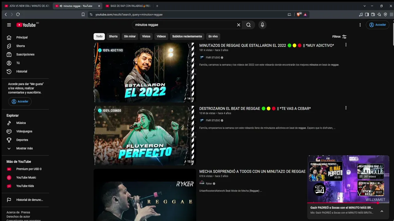Open Suscripciones in the sidebar
394x221 pixels.
(26, 55)
